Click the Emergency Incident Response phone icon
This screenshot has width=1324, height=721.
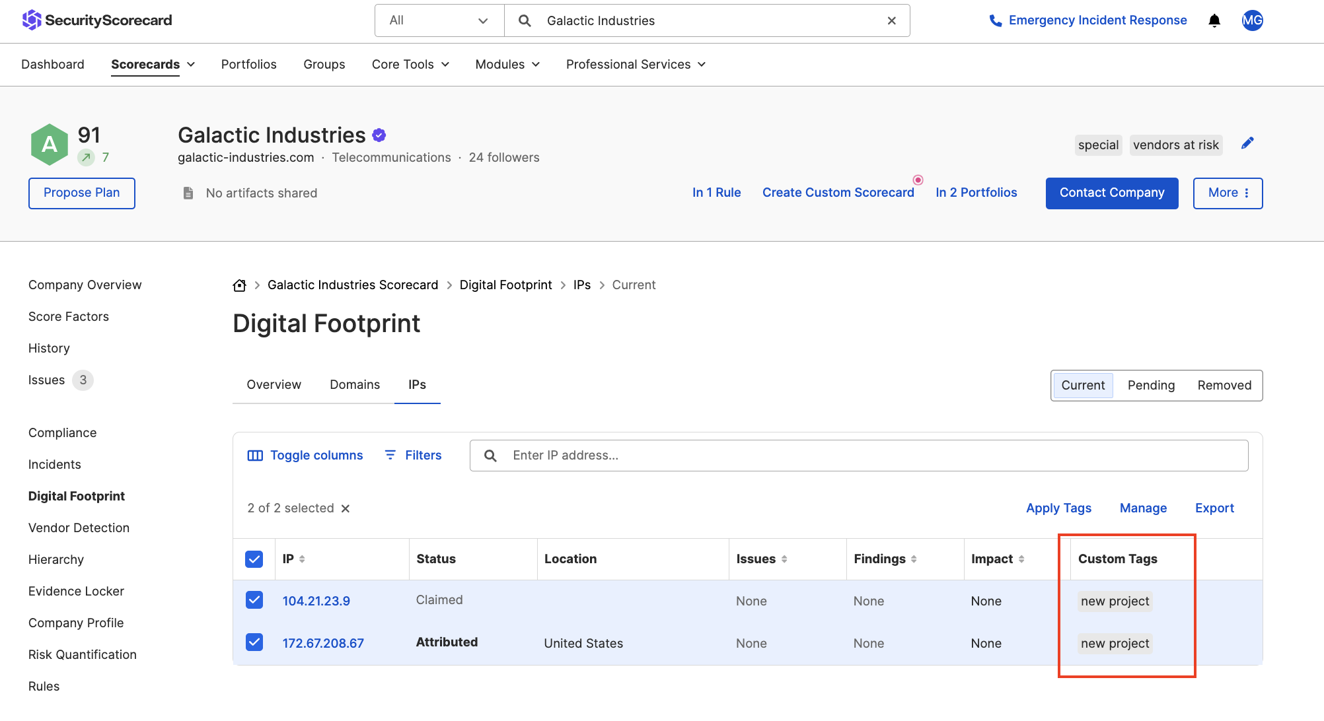(995, 20)
